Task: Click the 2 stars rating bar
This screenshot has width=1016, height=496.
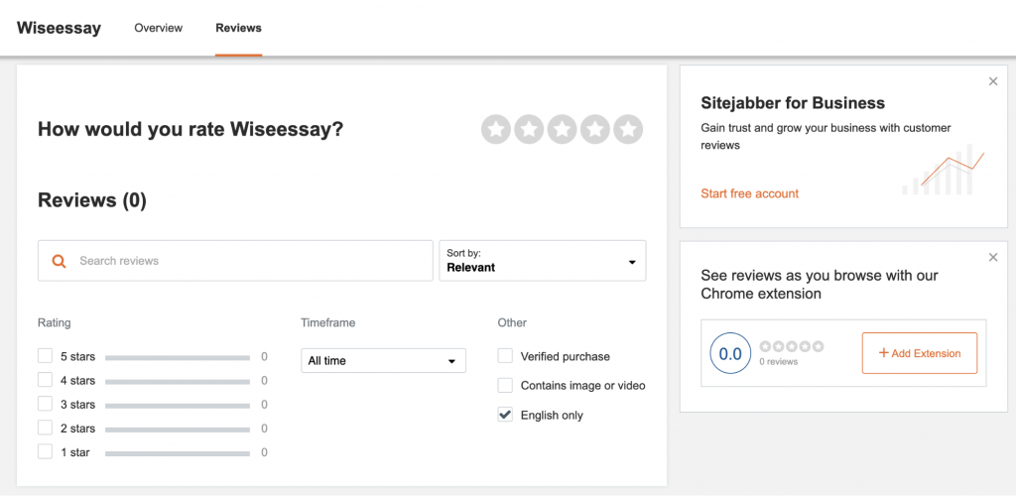Action: [178, 430]
